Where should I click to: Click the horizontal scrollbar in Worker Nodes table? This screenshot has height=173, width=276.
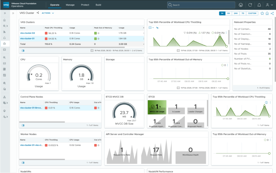click(x=42, y=159)
